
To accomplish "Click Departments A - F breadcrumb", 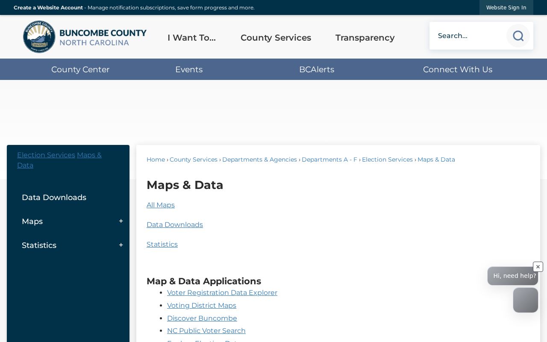I will tap(329, 159).
